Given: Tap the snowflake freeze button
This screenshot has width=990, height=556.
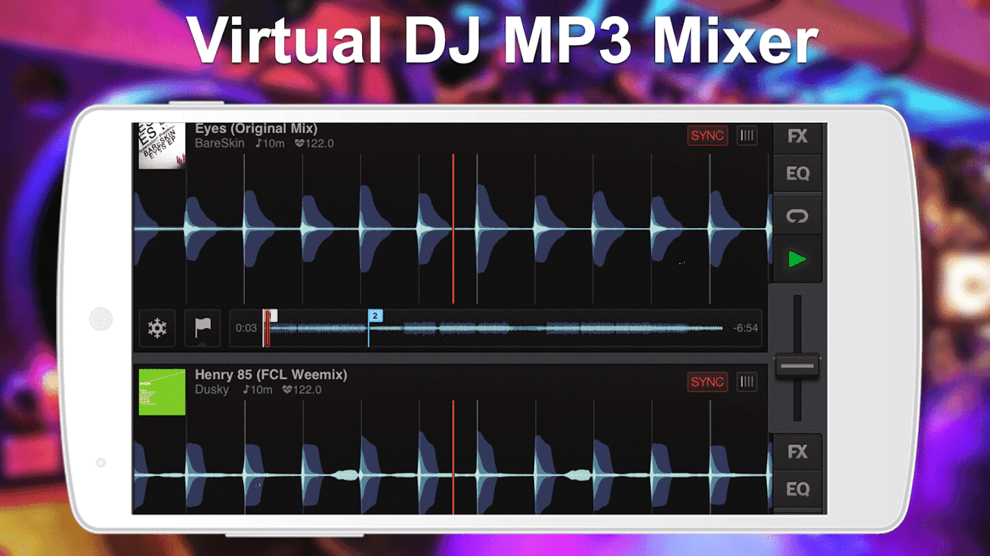Looking at the screenshot, I should (x=157, y=328).
